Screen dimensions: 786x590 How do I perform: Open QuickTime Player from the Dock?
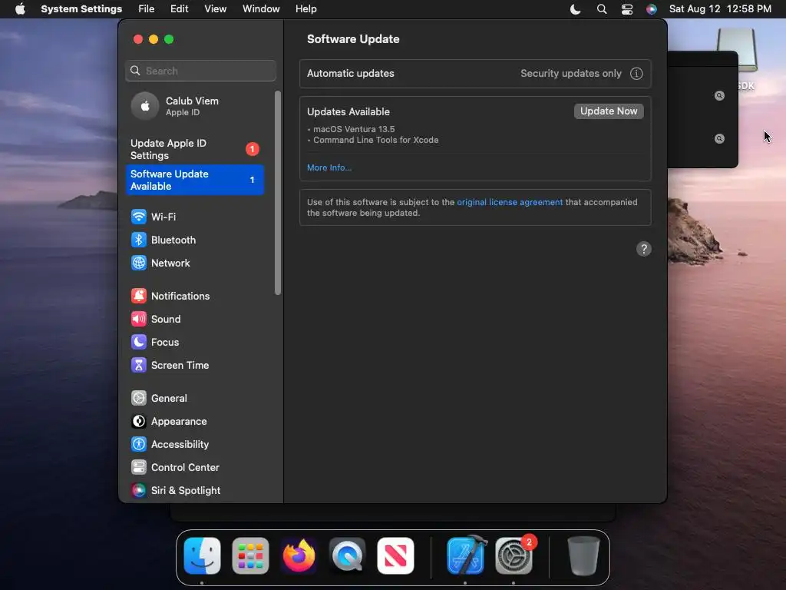(348, 556)
